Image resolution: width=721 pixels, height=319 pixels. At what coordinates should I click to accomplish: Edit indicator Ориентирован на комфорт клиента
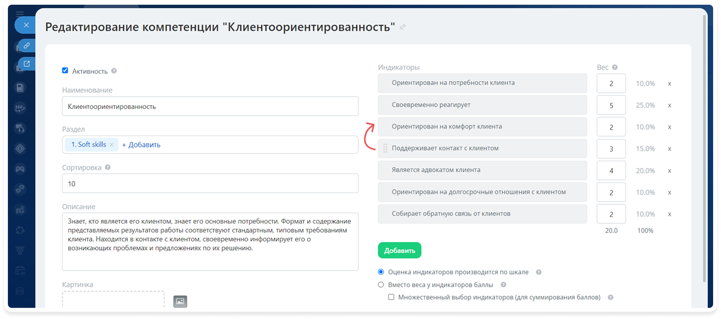click(x=482, y=127)
